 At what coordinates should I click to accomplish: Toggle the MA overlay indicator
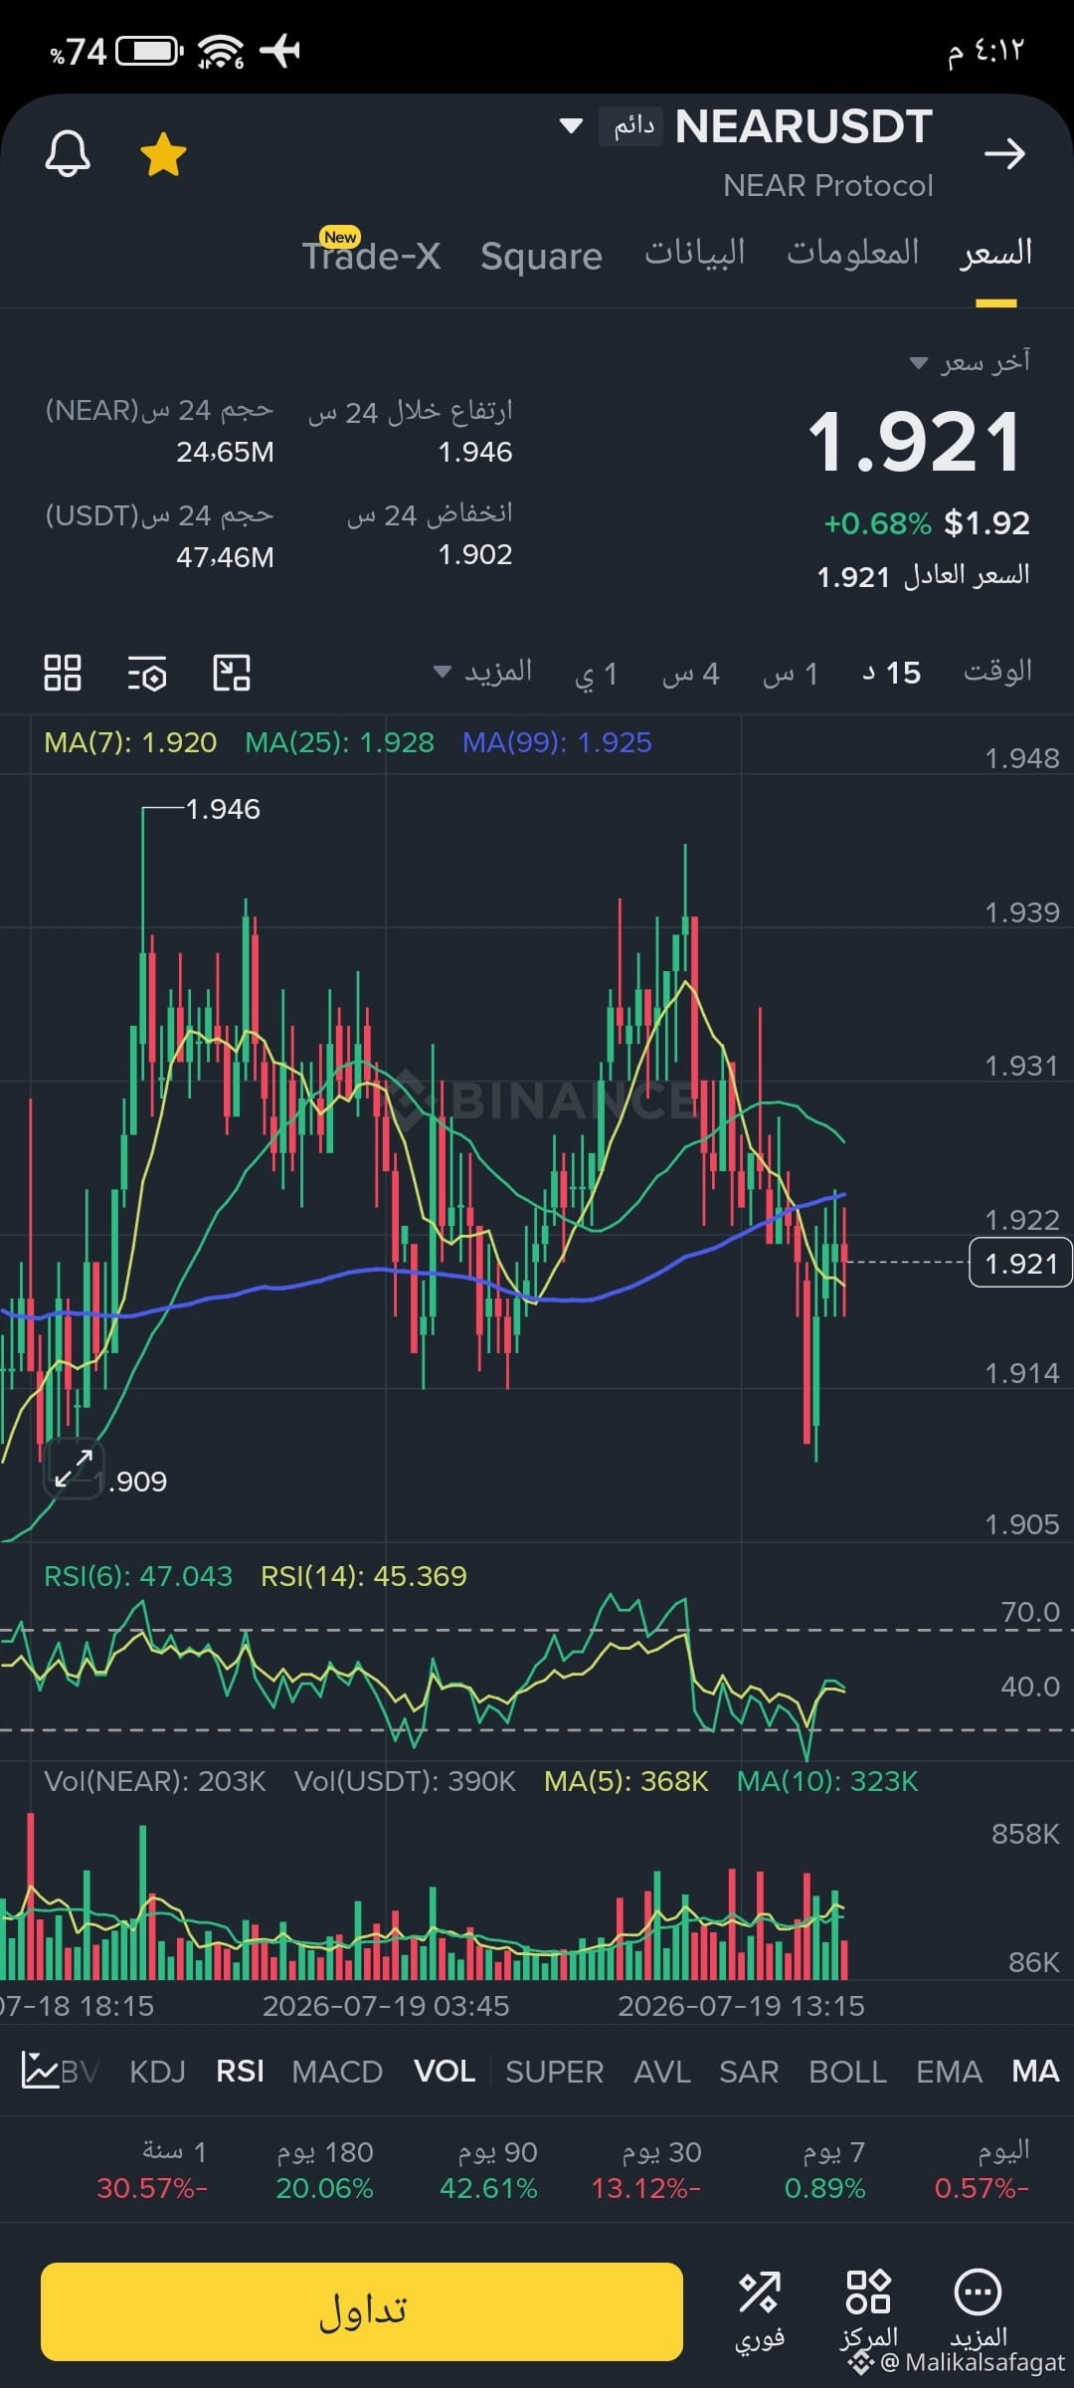1035,2072
